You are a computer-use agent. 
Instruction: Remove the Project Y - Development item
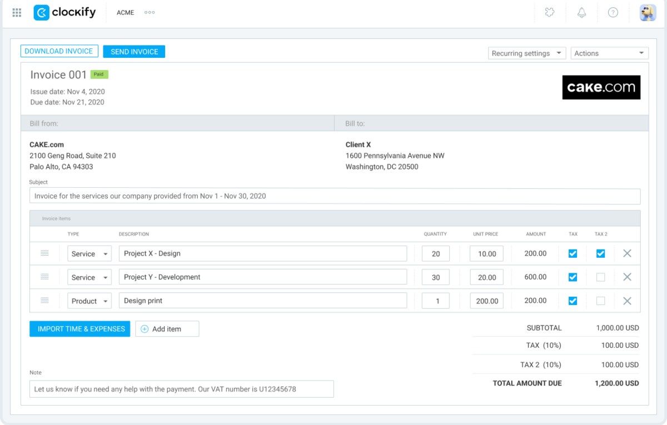point(627,277)
